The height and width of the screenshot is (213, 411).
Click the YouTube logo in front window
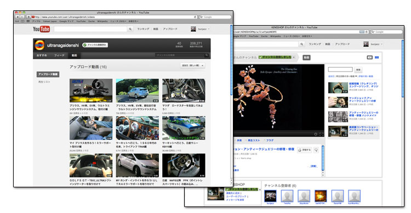pyautogui.click(x=42, y=29)
